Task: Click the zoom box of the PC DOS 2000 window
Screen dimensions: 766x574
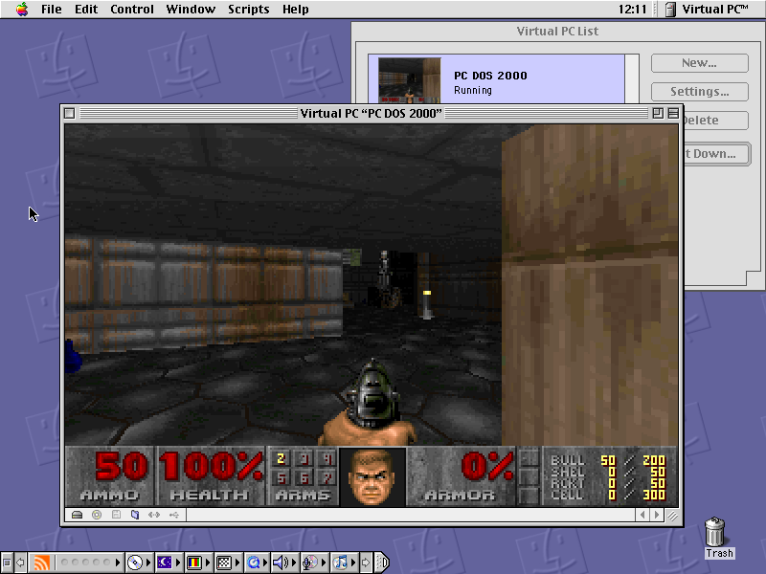Action: pos(658,113)
